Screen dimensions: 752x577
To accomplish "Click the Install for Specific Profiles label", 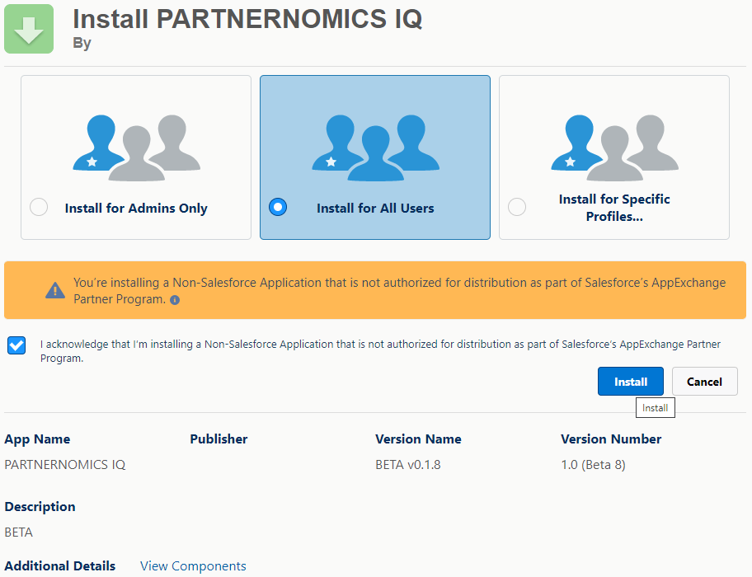I will point(614,208).
